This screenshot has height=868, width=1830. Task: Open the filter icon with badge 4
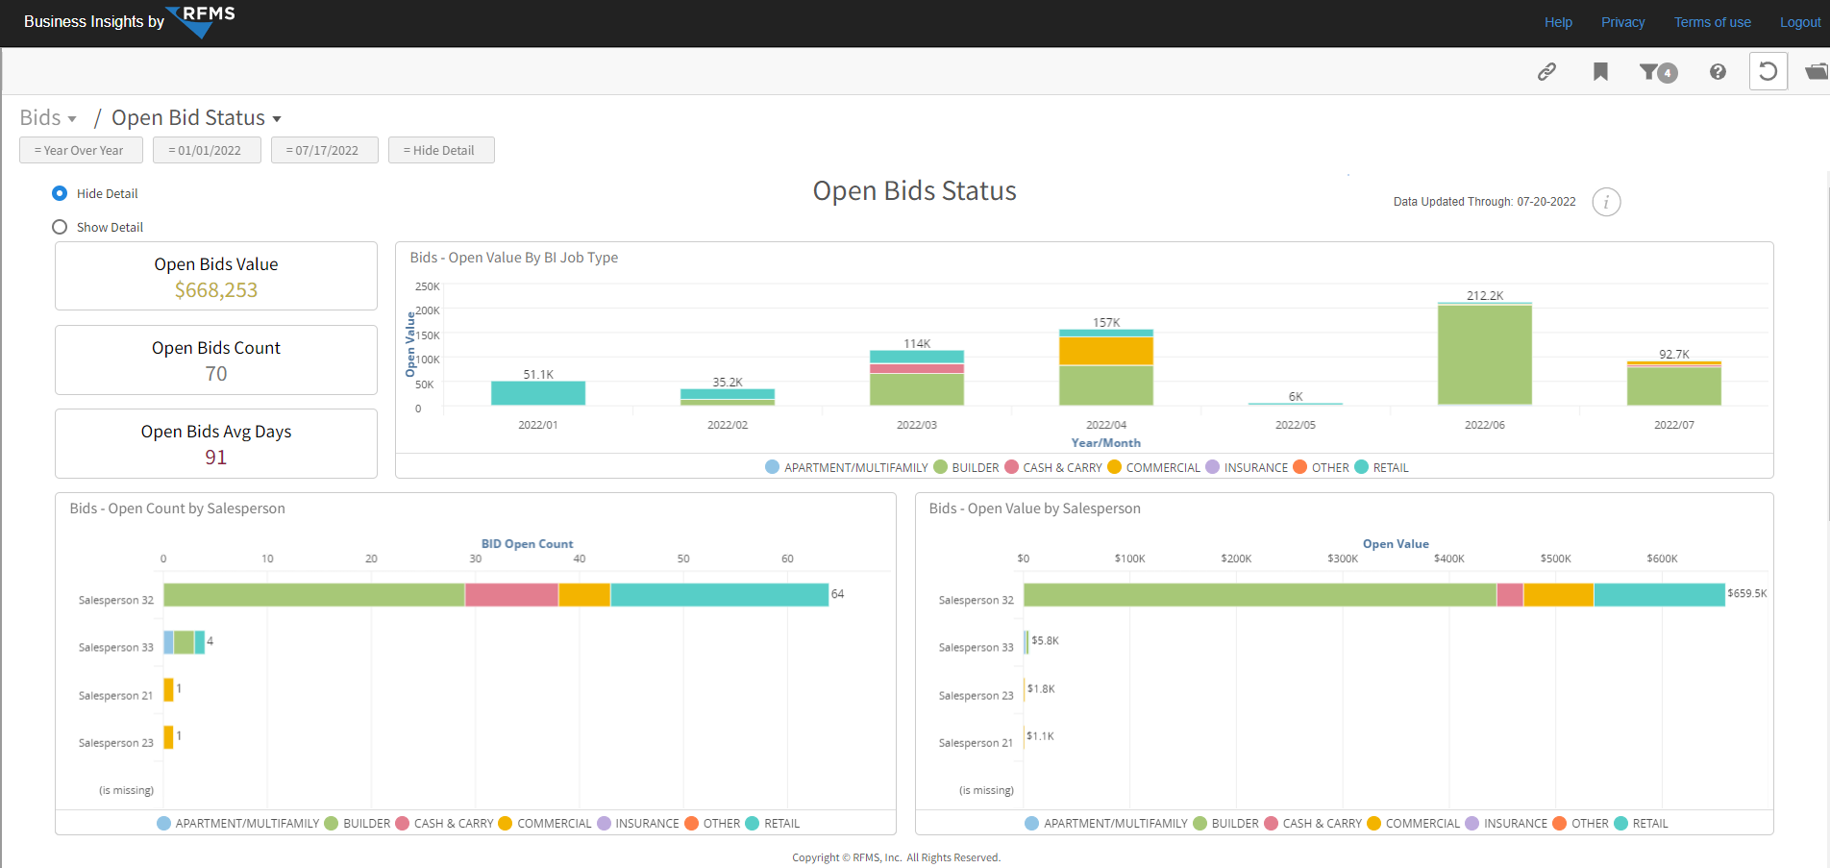[1658, 72]
